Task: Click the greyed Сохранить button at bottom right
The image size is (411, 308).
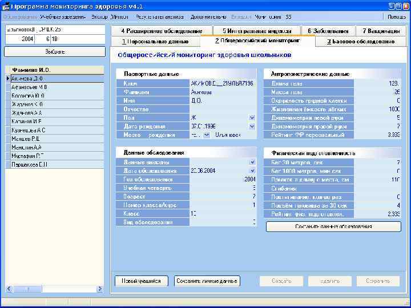Action: (x=378, y=281)
